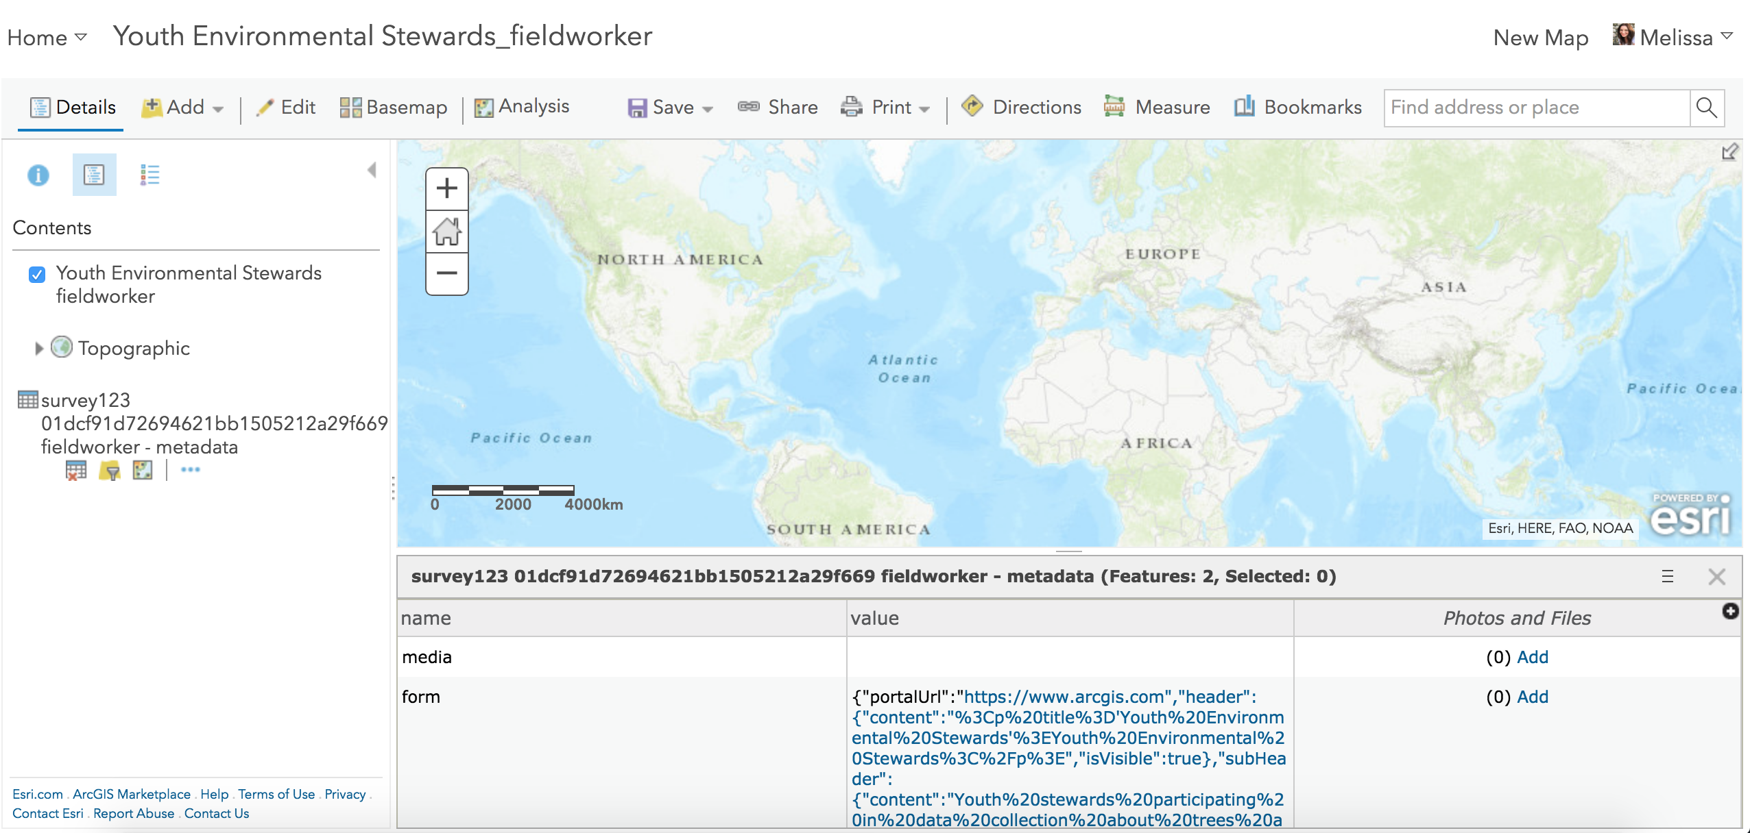Show the Legend panel icon
Screen dimensions: 1750x833
tap(149, 175)
